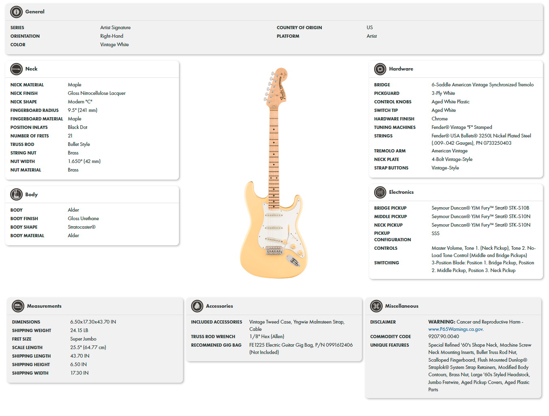Viewport: 549px width, 416px height.
Task: Click the Measurements section ruler icon
Action: click(x=17, y=306)
